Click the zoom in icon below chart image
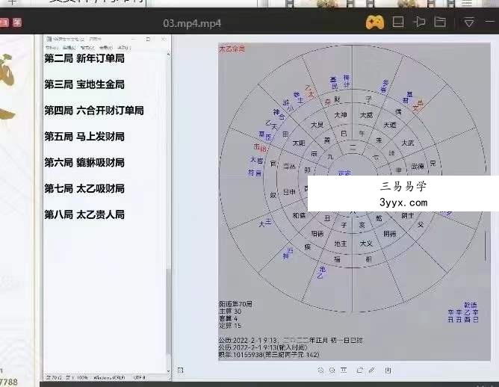 [320, 370]
